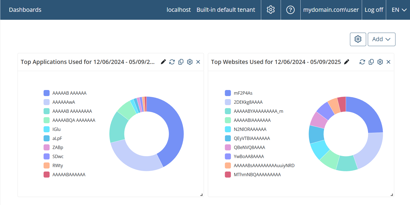Copy the Top Websites Used widget
Screen dimensions: 410x205
click(371, 62)
